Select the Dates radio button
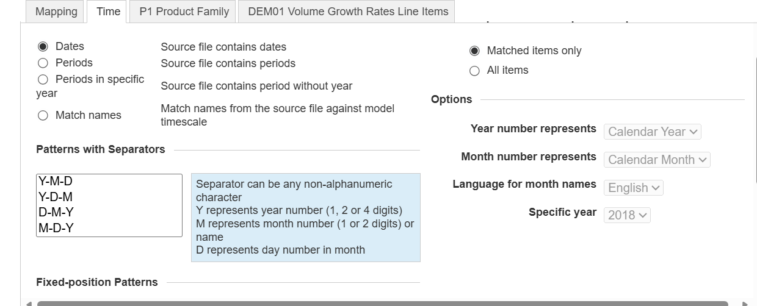757x306 pixels. 43,47
